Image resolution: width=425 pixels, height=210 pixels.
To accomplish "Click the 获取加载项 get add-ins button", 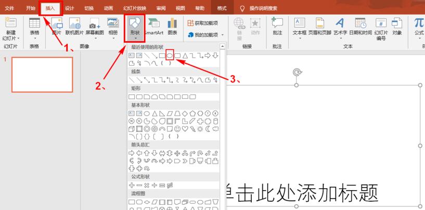I will click(x=202, y=23).
